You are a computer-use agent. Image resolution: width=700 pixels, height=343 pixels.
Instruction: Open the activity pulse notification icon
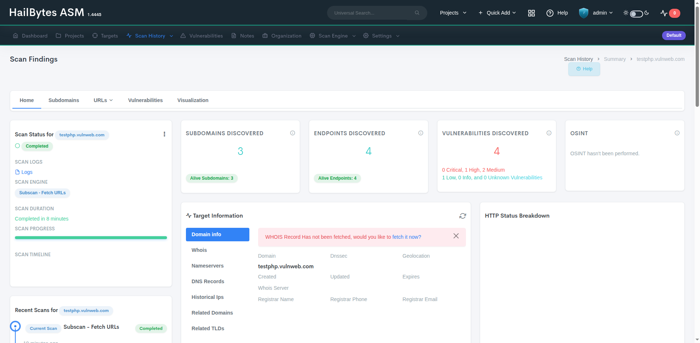664,13
